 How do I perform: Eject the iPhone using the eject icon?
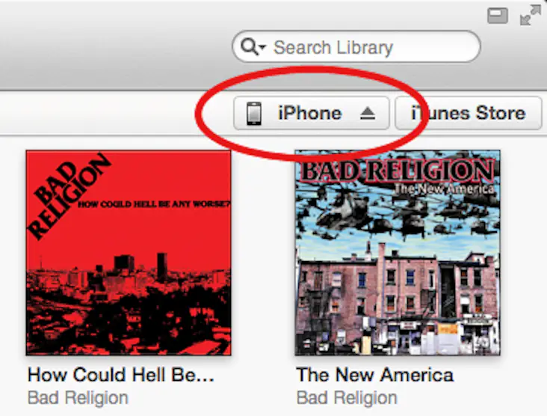tap(368, 114)
